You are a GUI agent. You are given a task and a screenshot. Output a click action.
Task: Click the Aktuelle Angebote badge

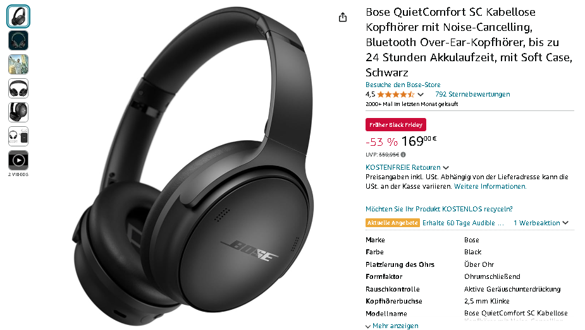click(393, 223)
